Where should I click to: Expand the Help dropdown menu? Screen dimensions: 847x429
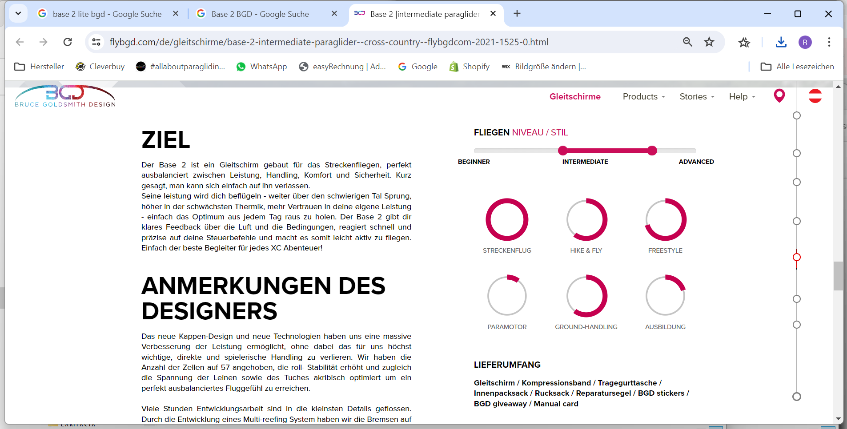[x=742, y=96]
